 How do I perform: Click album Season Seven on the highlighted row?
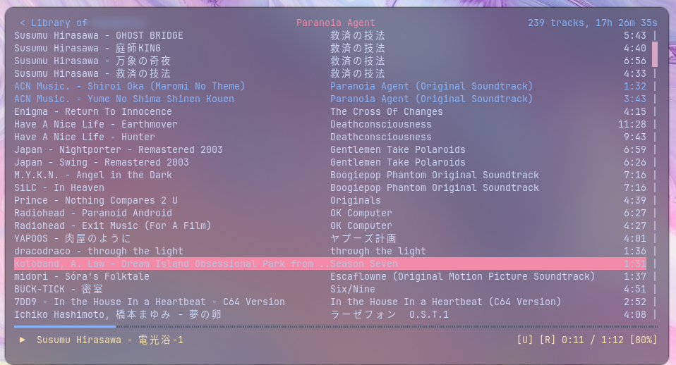(364, 264)
